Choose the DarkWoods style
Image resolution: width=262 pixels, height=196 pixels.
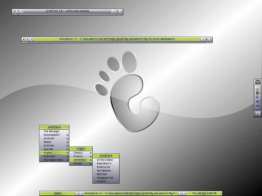(x=106, y=171)
